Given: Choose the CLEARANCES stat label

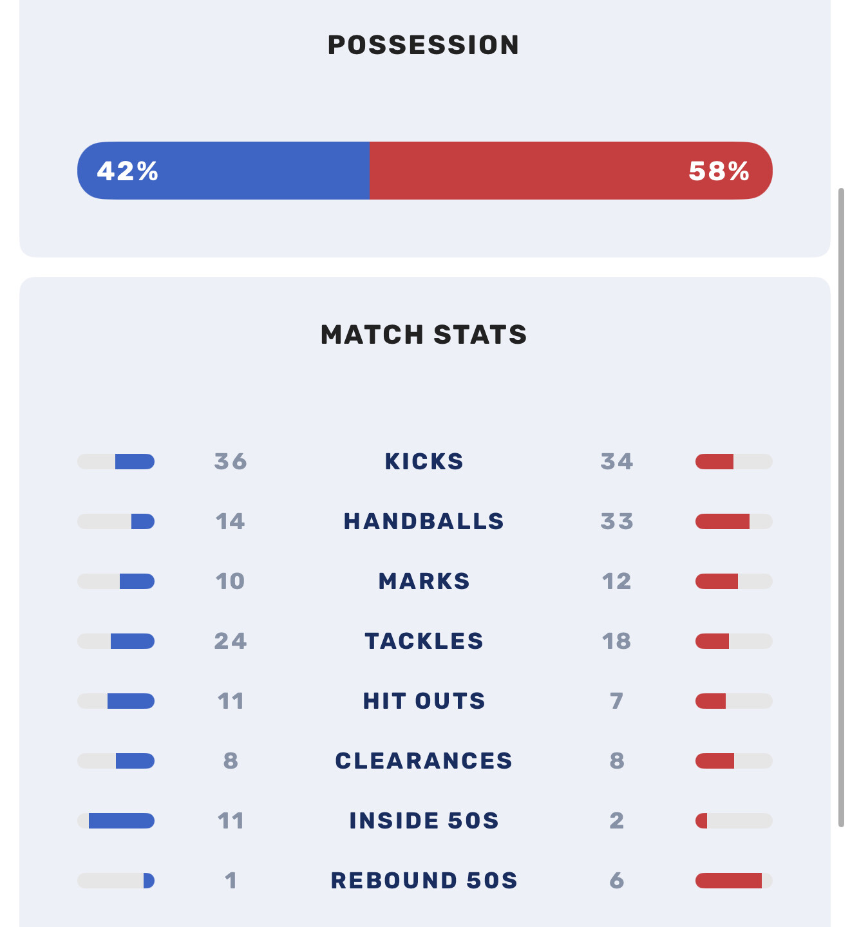Looking at the screenshot, I should pyautogui.click(x=424, y=761).
